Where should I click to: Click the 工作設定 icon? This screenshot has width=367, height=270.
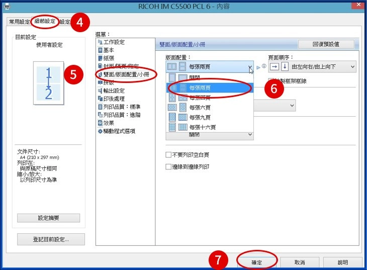click(100, 42)
